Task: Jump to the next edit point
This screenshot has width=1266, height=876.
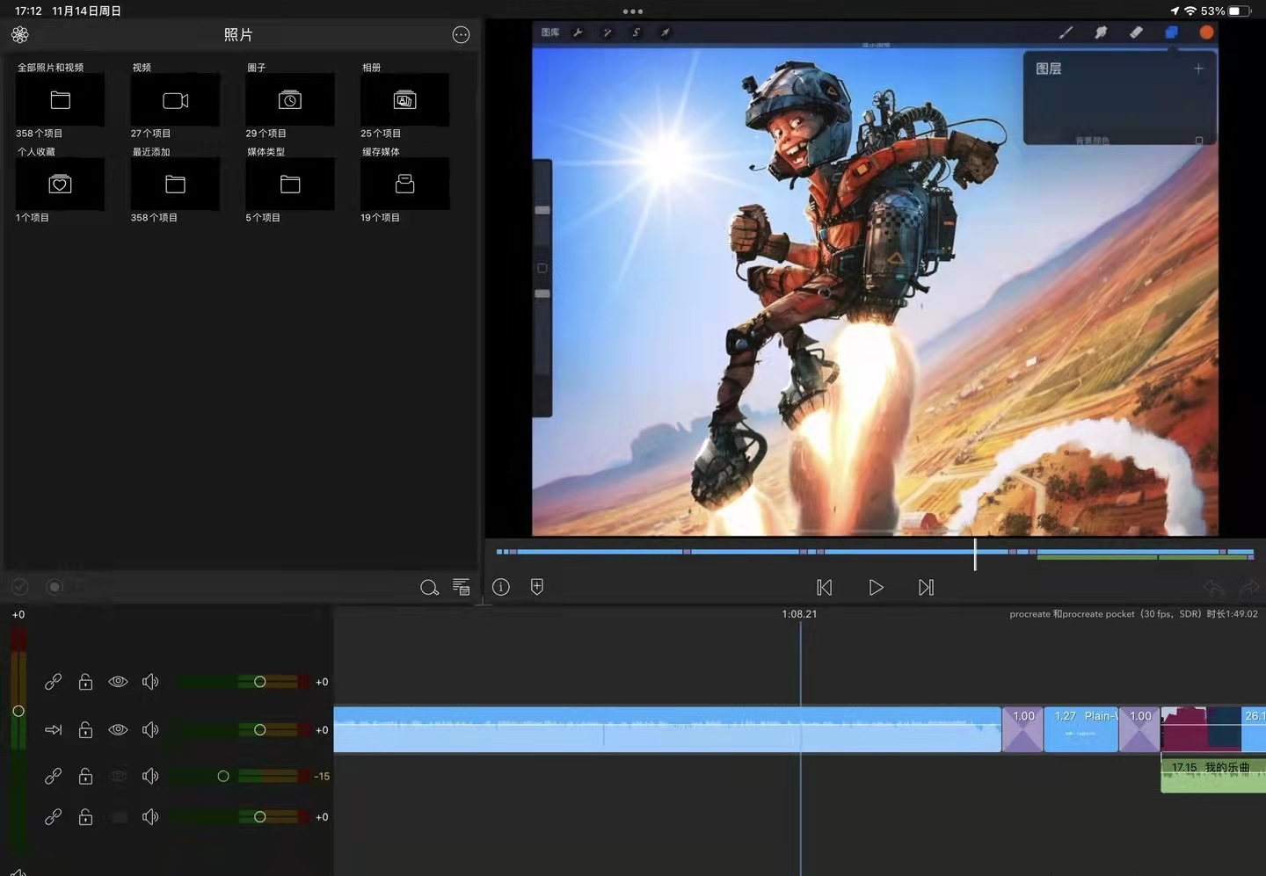Action: pos(926,587)
